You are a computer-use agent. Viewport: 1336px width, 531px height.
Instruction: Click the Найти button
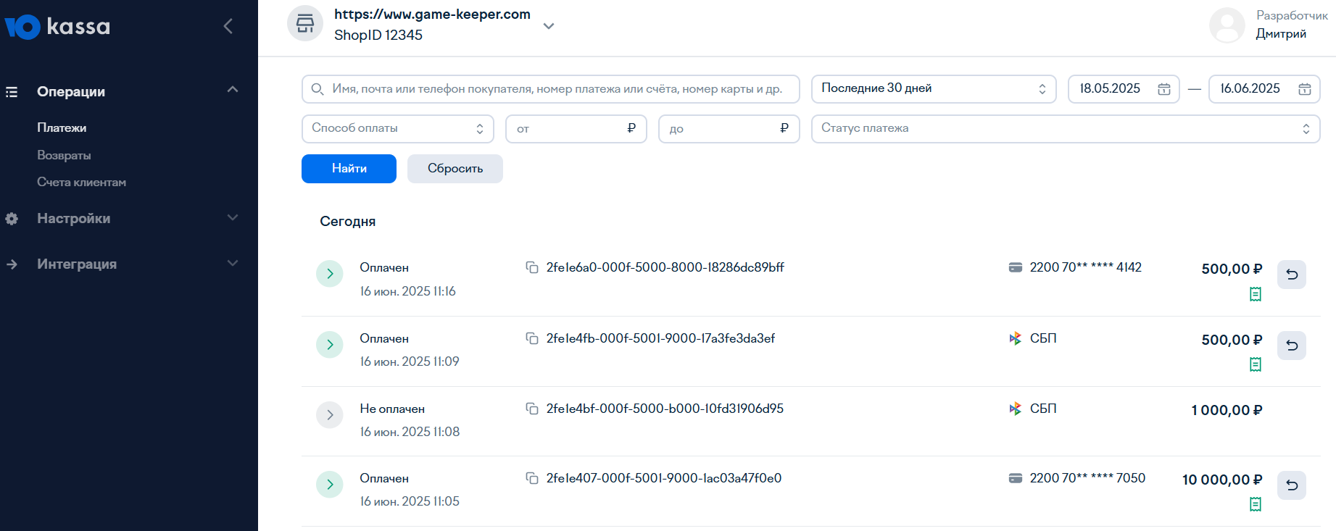click(x=349, y=169)
